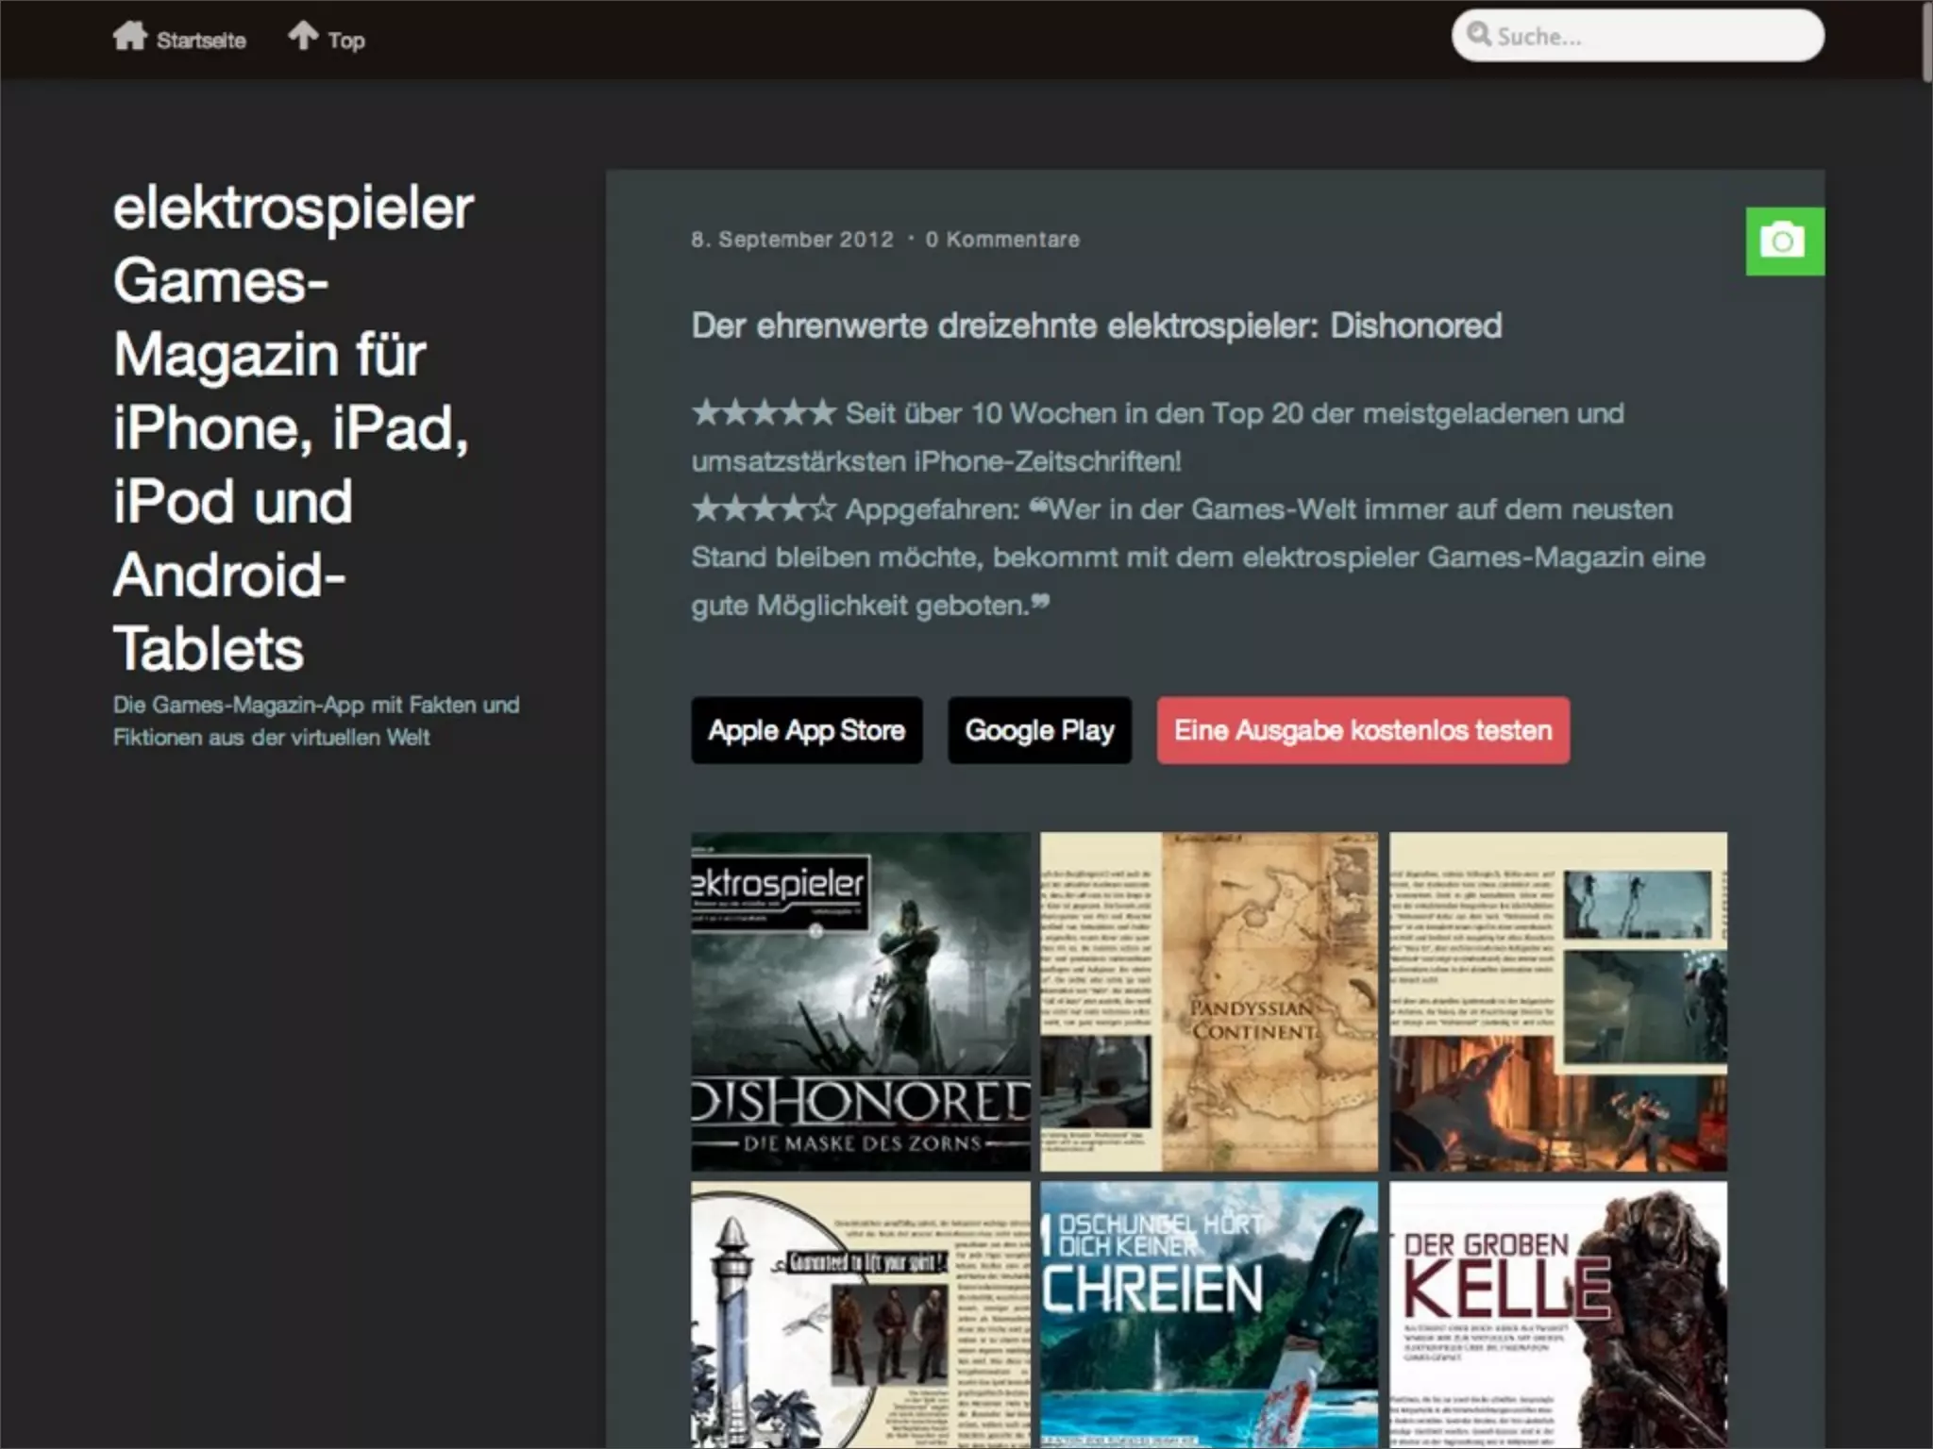The width and height of the screenshot is (1933, 1449).
Task: Click Eine Ausgabe kostenlos testen button
Action: point(1362,730)
